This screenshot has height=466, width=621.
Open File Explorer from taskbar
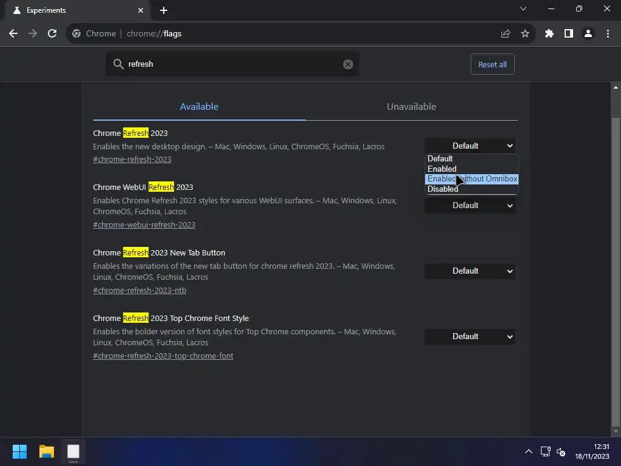pos(46,451)
